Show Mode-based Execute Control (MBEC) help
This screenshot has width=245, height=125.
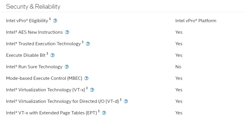86,78
